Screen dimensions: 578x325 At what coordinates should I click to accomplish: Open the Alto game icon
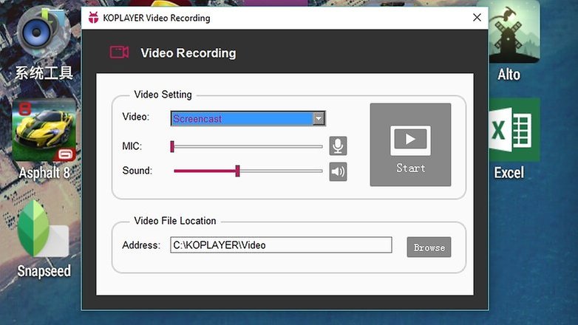(x=514, y=32)
